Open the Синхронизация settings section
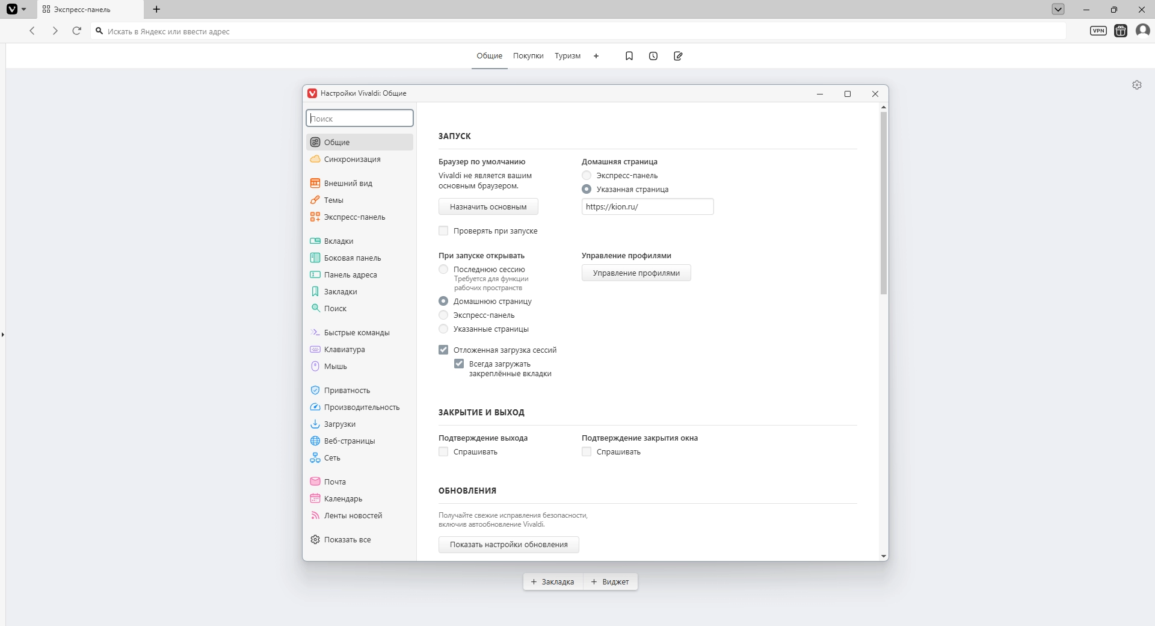 360,159
